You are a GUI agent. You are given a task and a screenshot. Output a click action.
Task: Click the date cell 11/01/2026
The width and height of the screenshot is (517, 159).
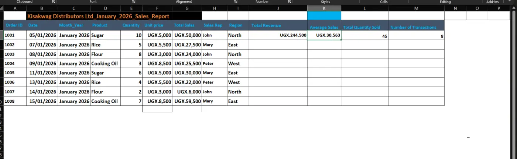point(41,73)
